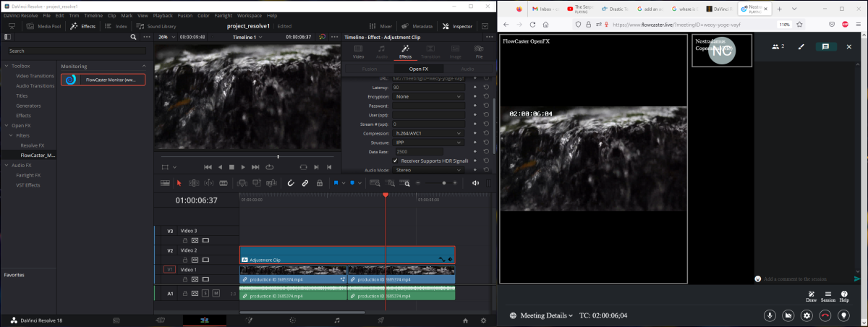Select Titles in Toolbox tree
The width and height of the screenshot is (868, 327).
coord(22,95)
